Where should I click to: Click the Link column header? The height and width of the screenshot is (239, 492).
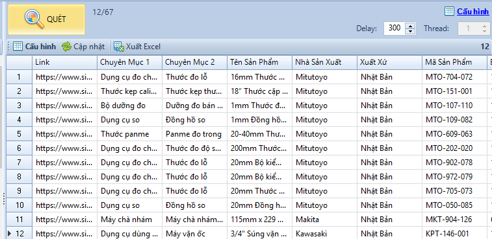[64, 62]
